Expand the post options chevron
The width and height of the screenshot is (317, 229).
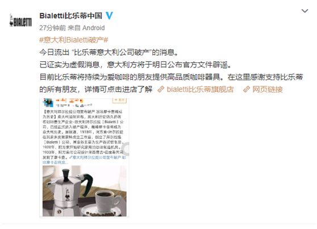(305, 11)
